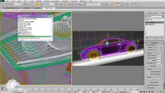Open the Brush Settings panel
165x93 pixels.
click(x=15, y=10)
